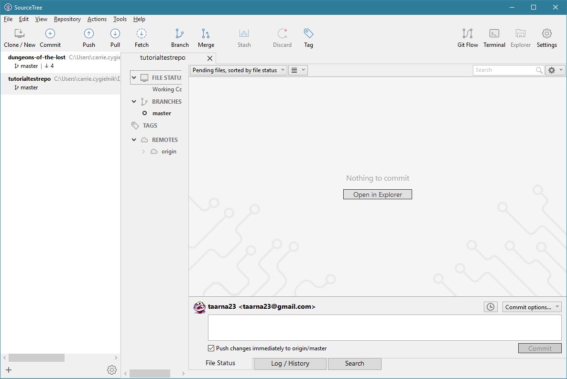Open Settings from the toolbar
Image resolution: width=567 pixels, height=379 pixels.
click(547, 38)
